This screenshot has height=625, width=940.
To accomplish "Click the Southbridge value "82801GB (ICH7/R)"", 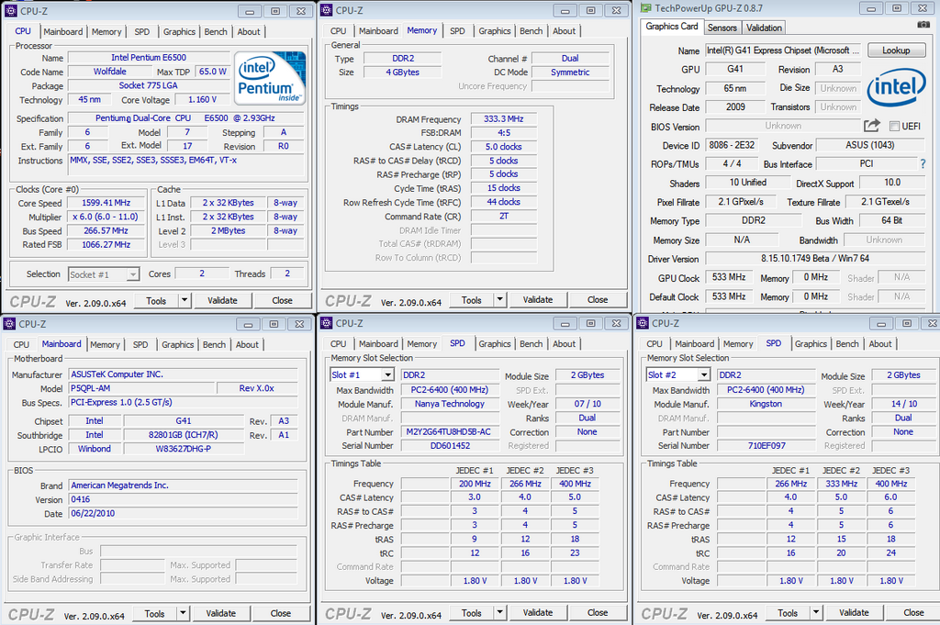I will pyautogui.click(x=184, y=435).
